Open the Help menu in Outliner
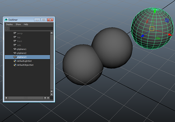Screen dimensions: 175x122 26,24
